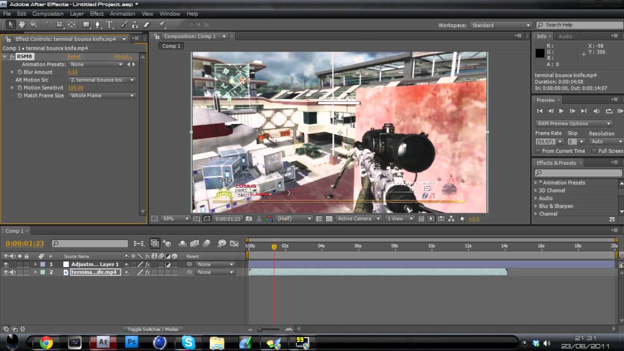Open the Animation Presets dropdown
This screenshot has width=624, height=351.
(96, 64)
